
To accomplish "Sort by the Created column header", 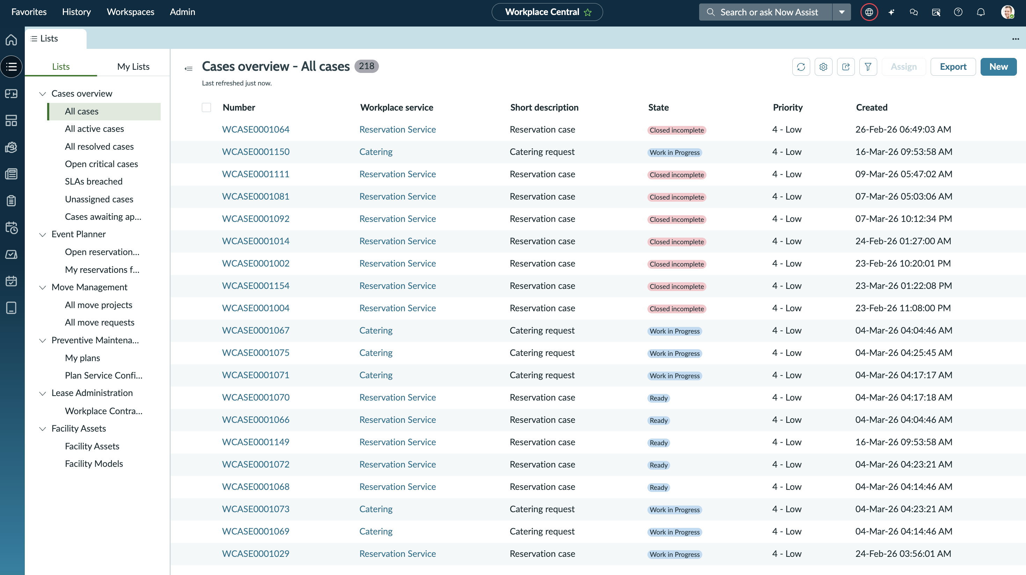I will point(871,107).
